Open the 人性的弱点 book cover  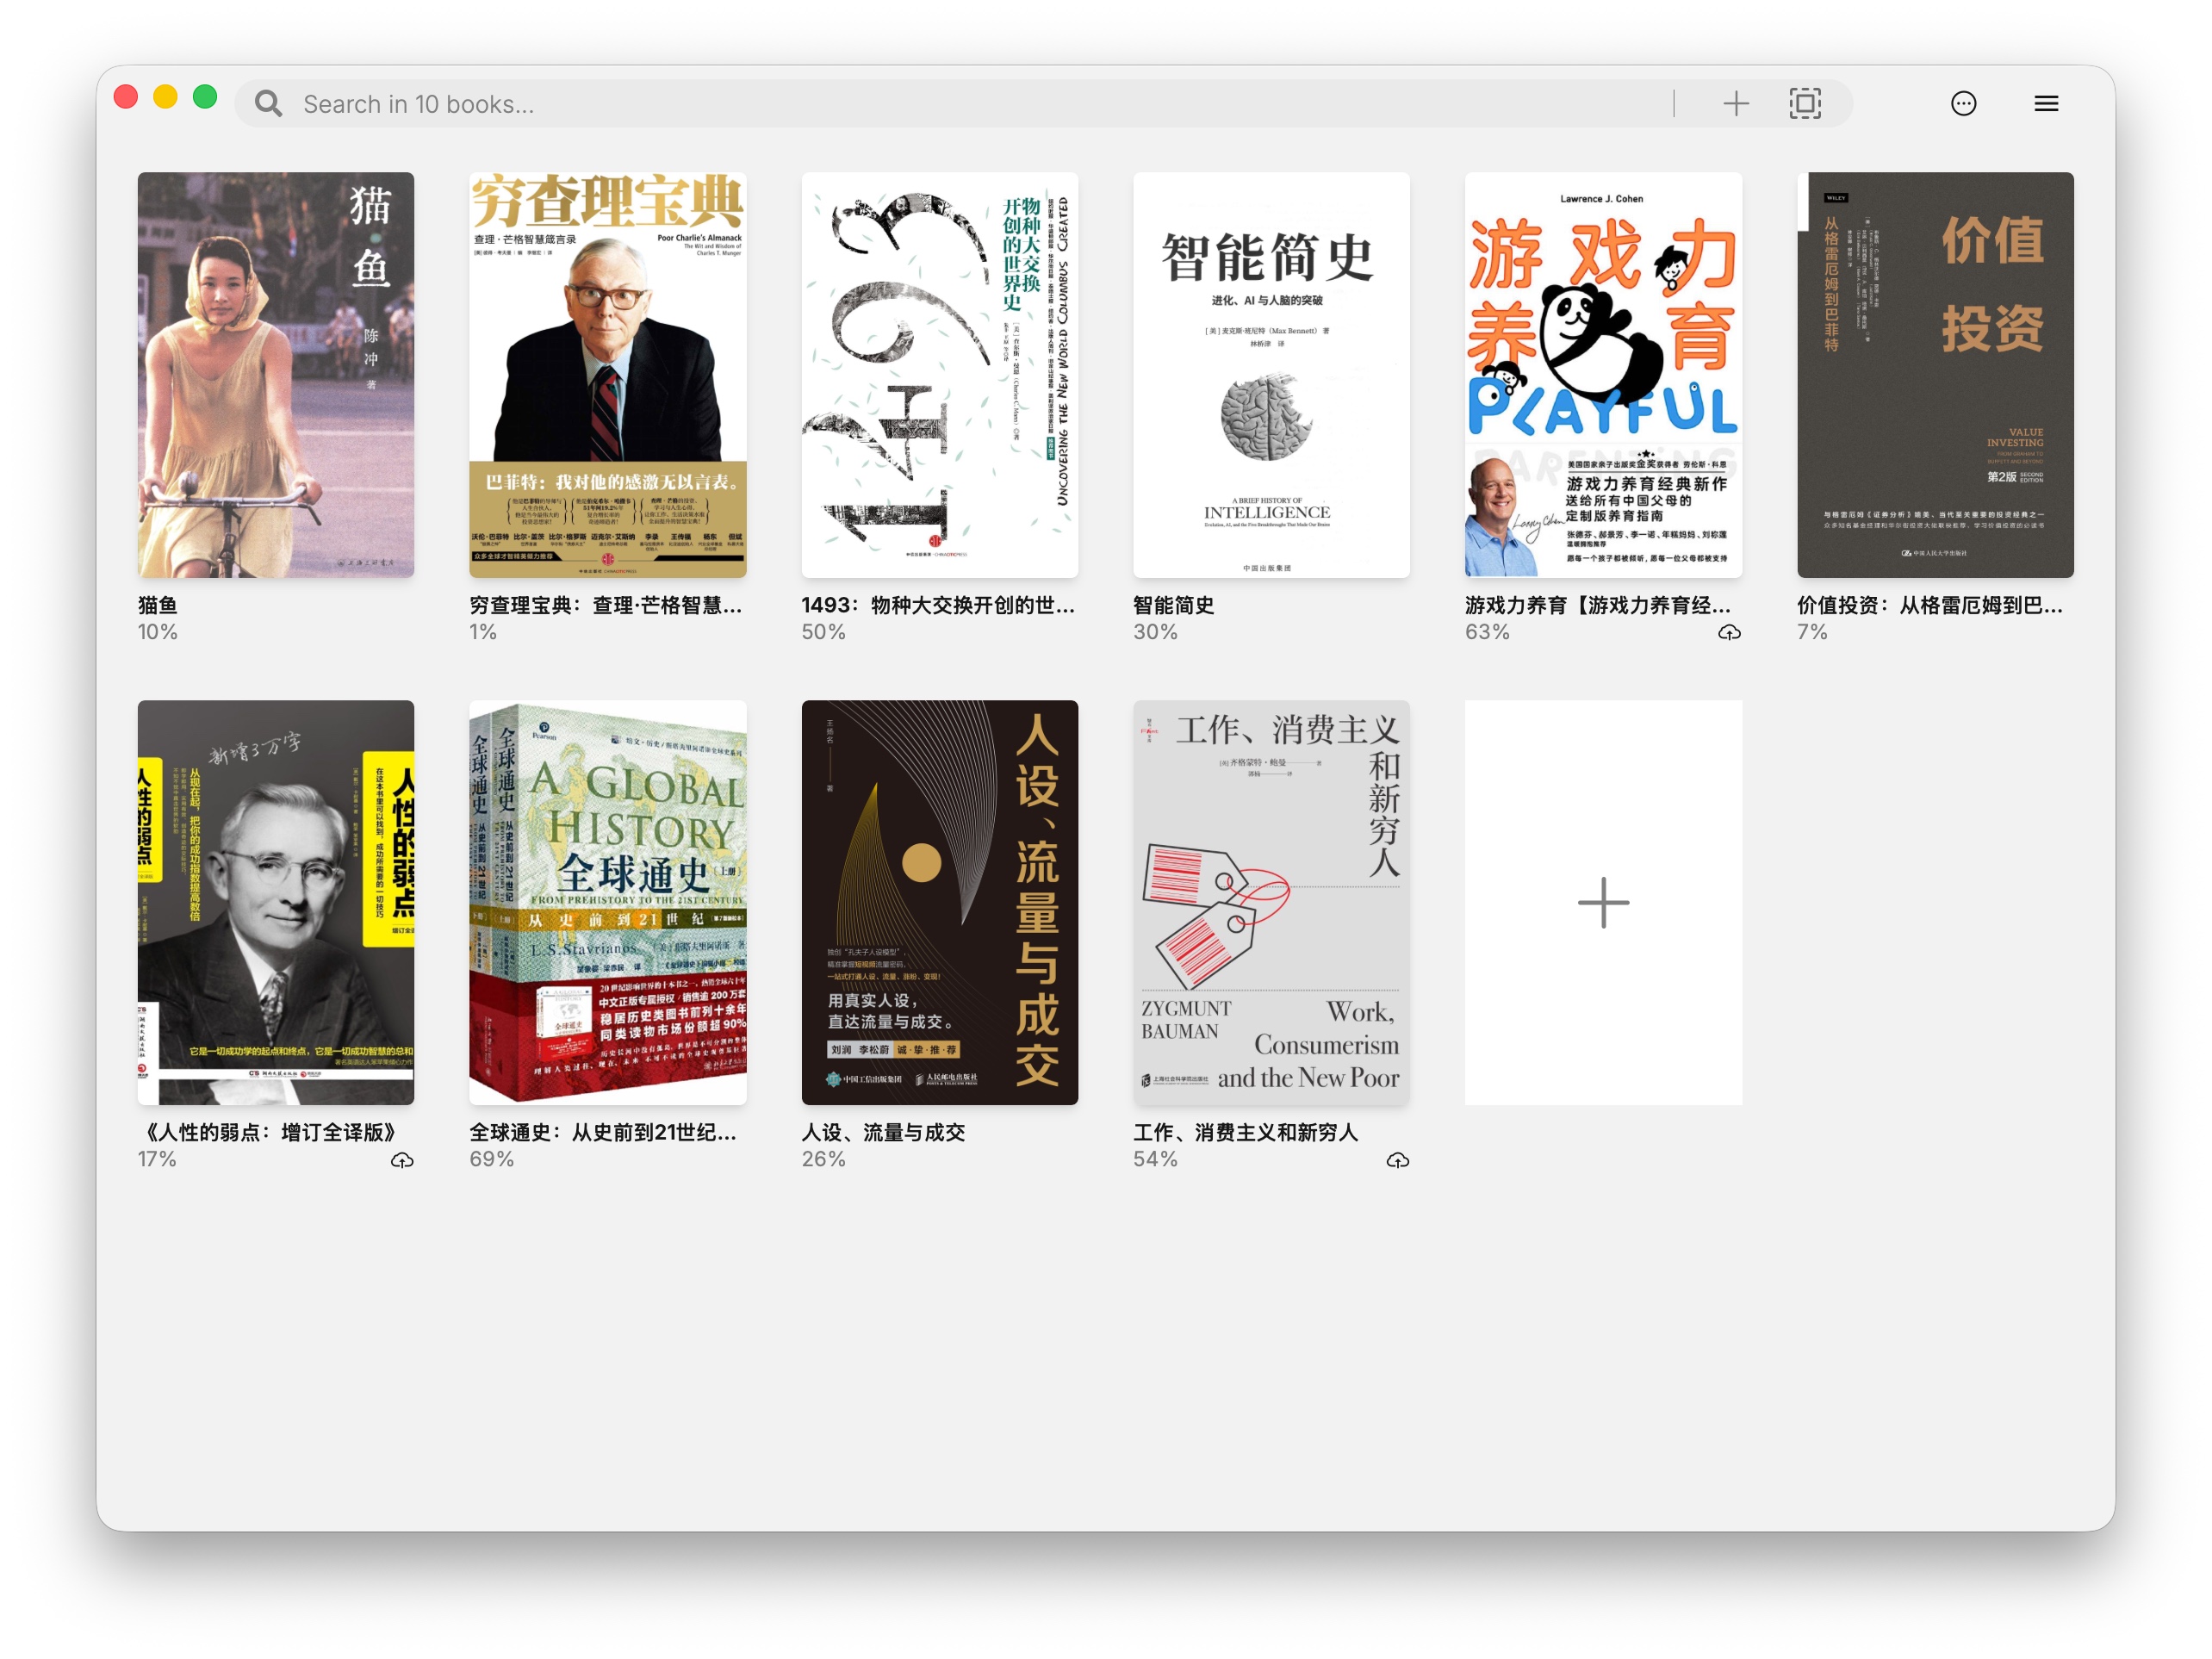(x=276, y=902)
